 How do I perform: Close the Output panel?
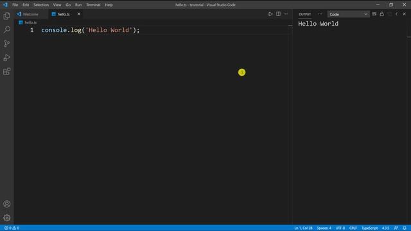coord(404,14)
